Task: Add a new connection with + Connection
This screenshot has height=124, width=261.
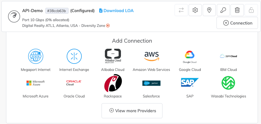Action: (237, 23)
